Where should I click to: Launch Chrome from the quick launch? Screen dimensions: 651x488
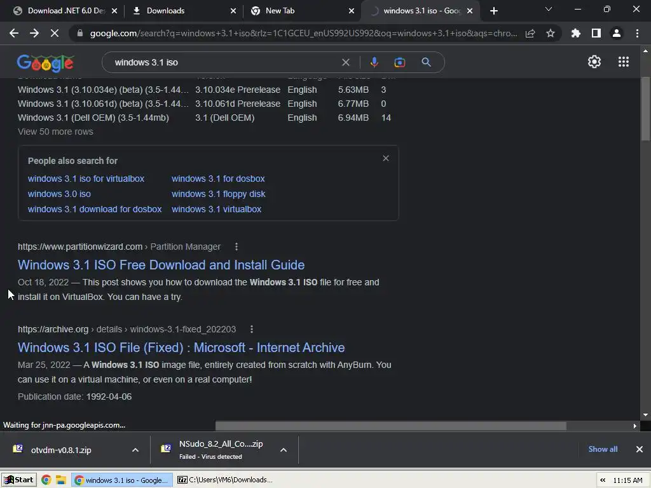[46, 480]
